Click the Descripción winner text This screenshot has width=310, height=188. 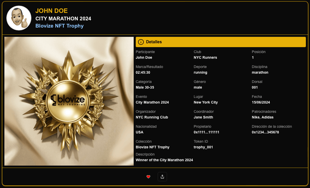(164, 160)
